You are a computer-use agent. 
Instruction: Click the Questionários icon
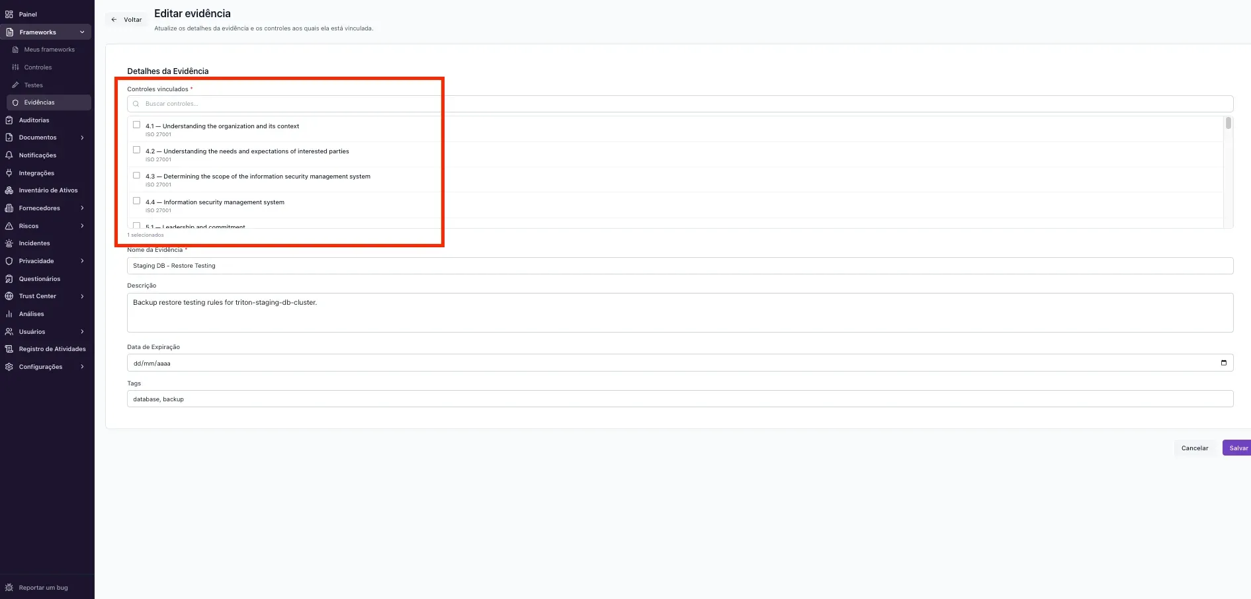9,279
